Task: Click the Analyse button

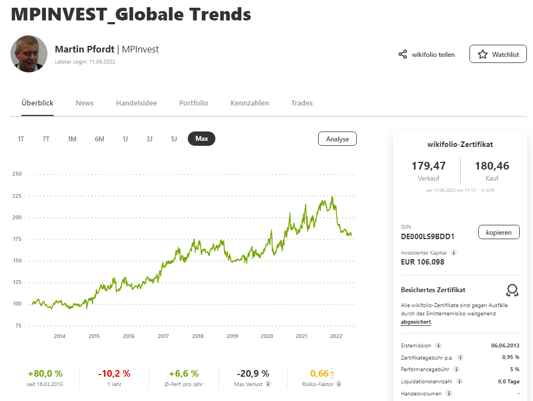Action: (x=337, y=139)
